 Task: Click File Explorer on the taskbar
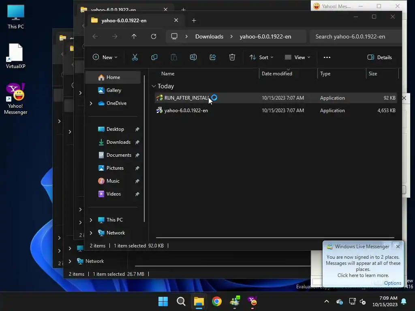[x=199, y=301]
